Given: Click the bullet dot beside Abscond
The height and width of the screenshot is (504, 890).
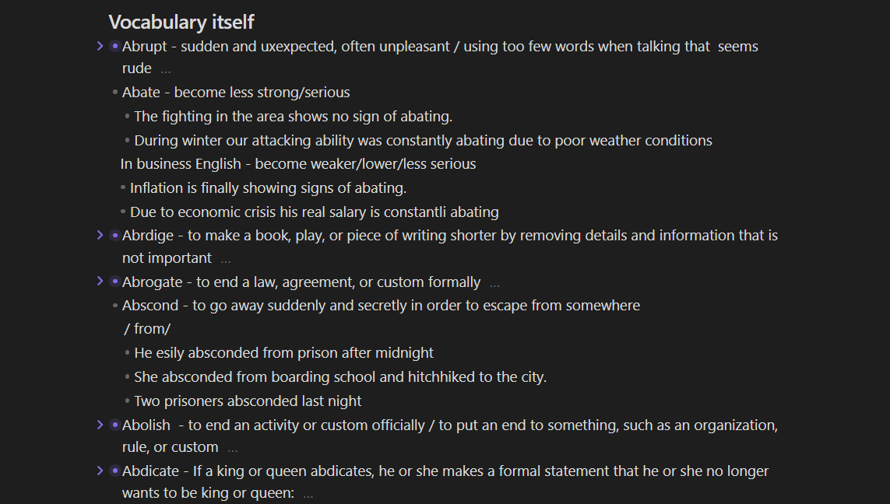Looking at the screenshot, I should (115, 305).
